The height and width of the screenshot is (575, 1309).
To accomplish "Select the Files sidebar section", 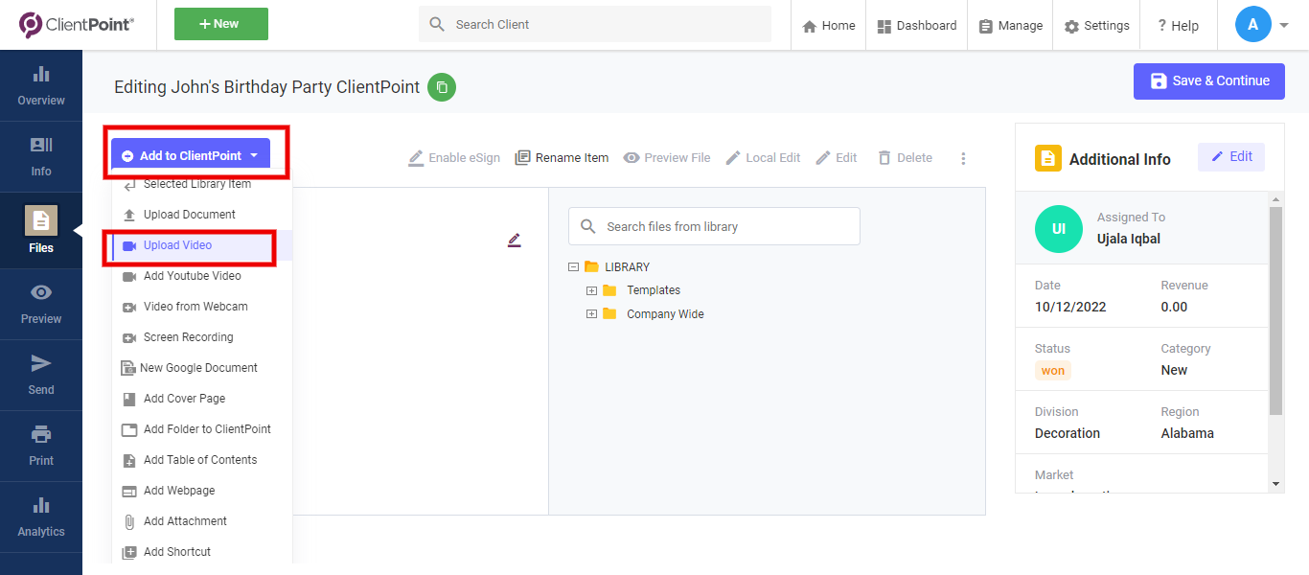I will 41,230.
